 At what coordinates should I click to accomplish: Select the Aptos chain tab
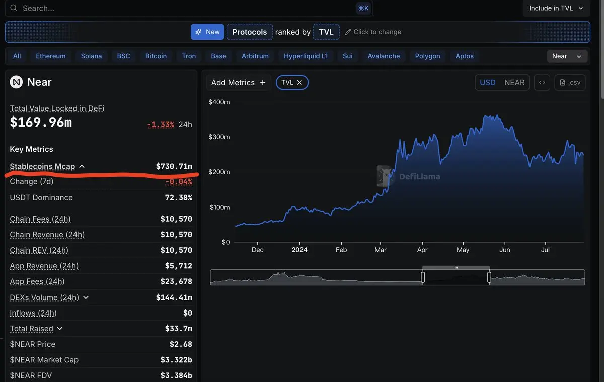click(465, 56)
